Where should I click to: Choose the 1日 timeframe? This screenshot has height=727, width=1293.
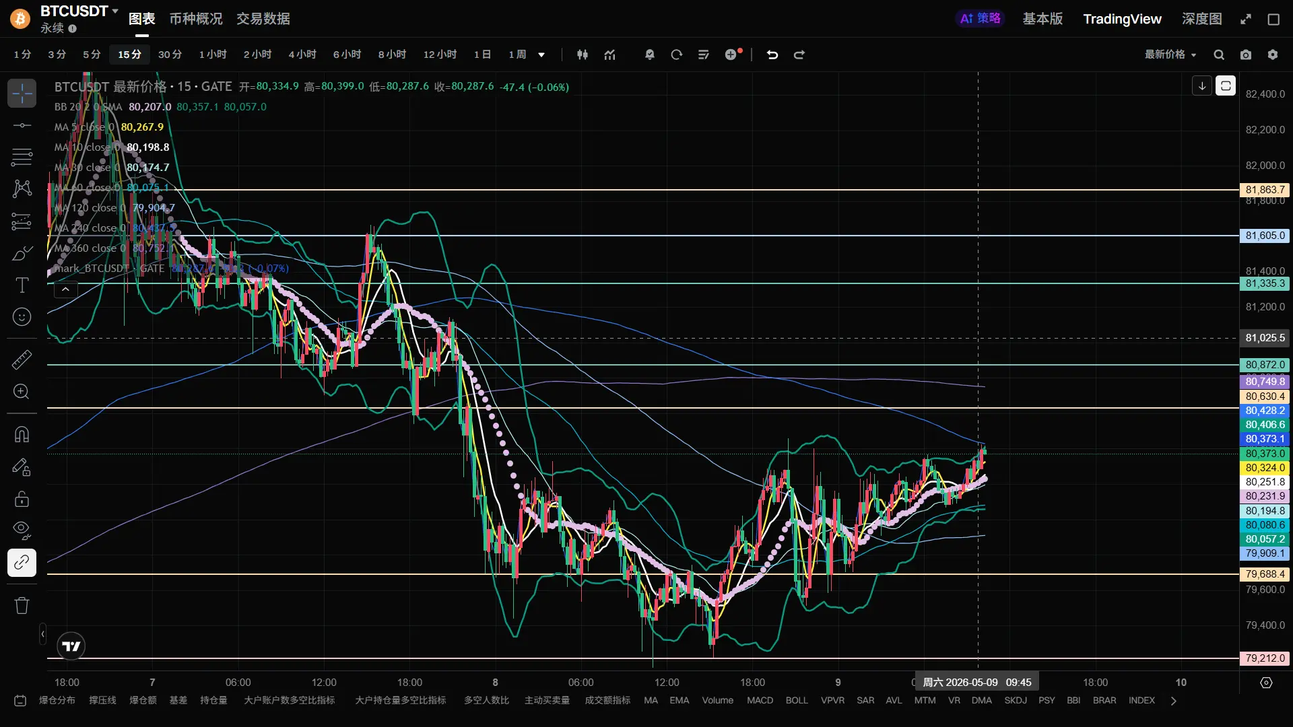pyautogui.click(x=482, y=55)
